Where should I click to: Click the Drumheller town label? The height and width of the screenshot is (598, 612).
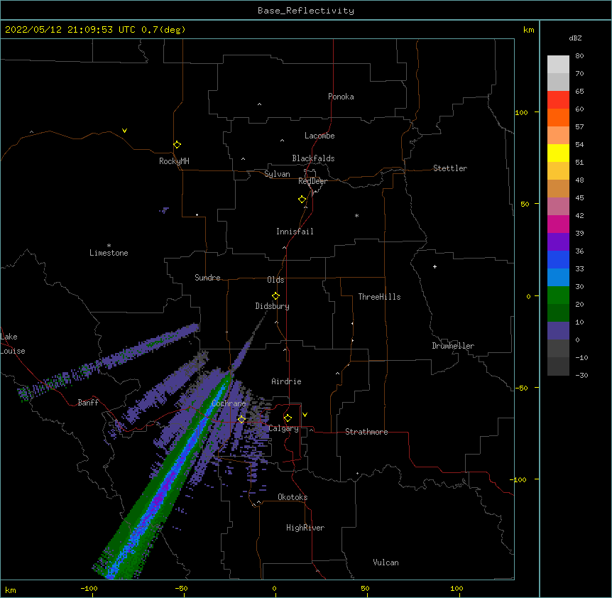coord(453,346)
